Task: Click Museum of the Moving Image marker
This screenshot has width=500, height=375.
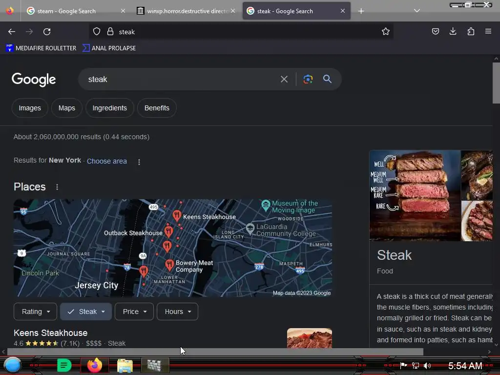Action: (266, 205)
